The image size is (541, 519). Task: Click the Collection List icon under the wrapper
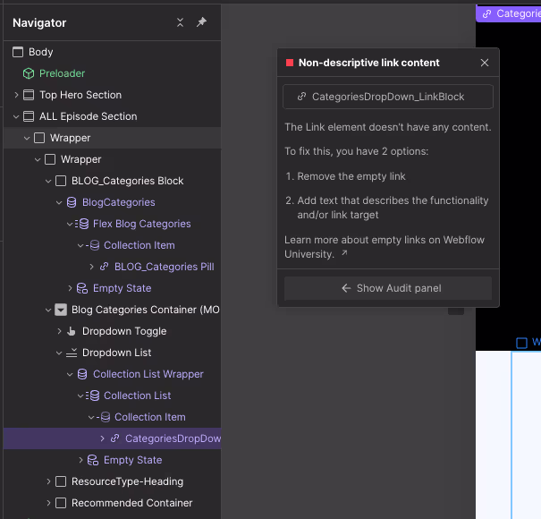coord(93,396)
